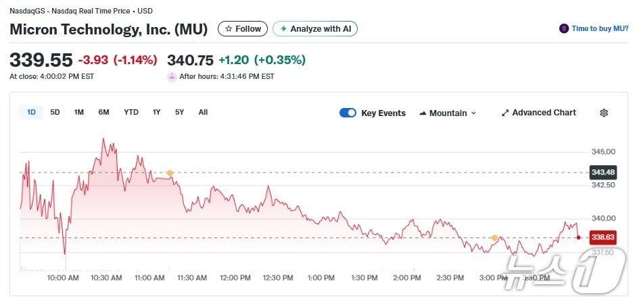Click the star icon in Follow button

[x=229, y=29]
